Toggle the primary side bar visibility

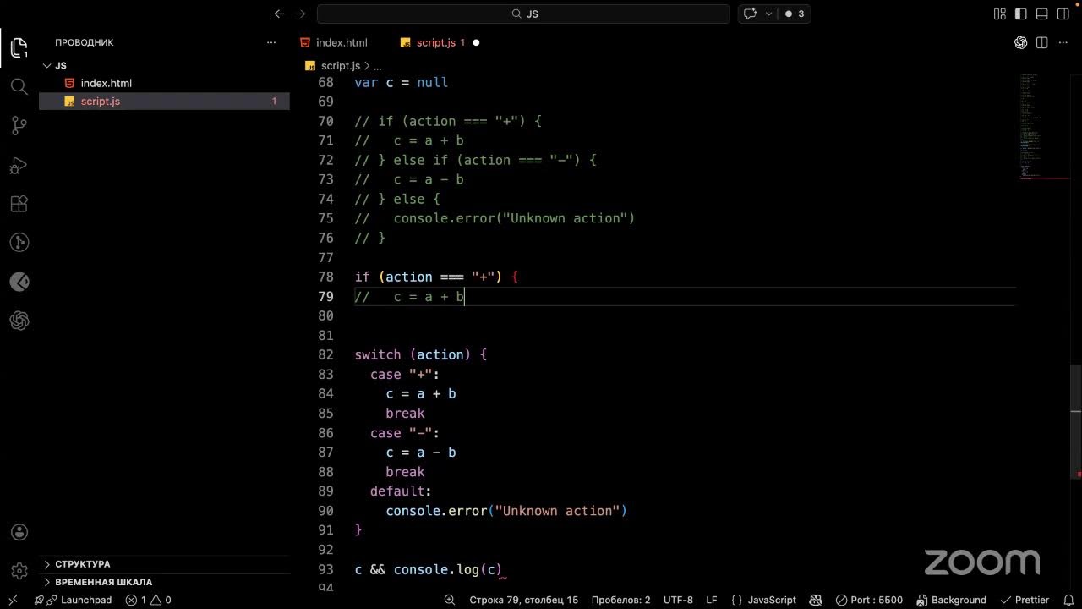point(1021,14)
